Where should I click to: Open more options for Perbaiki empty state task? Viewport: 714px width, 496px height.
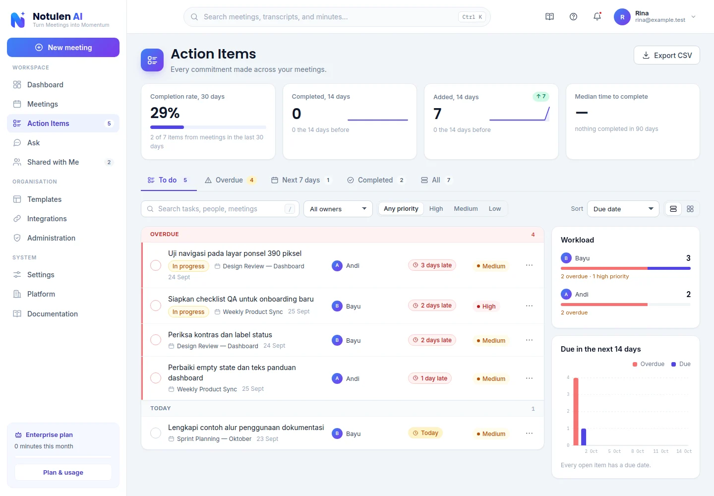point(530,378)
